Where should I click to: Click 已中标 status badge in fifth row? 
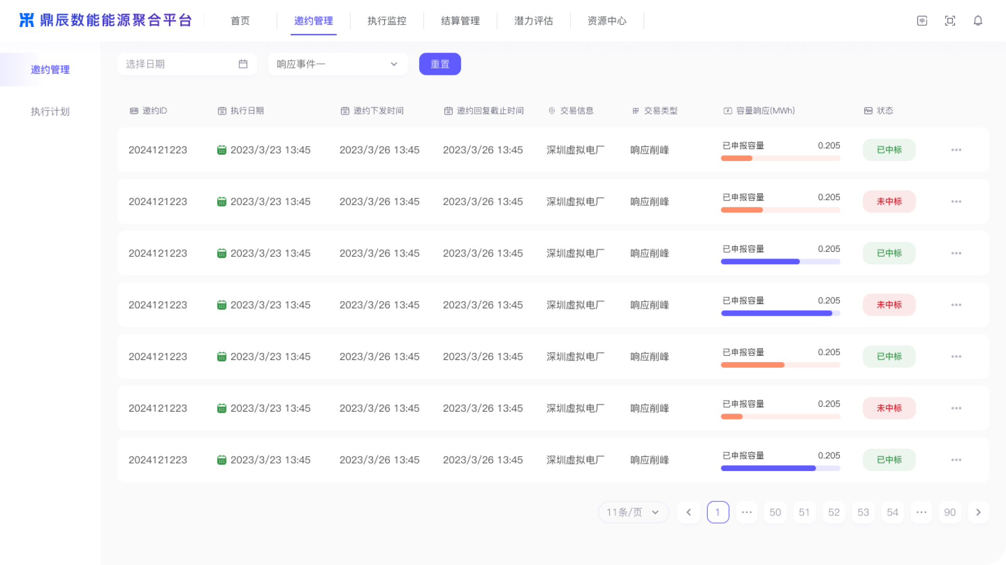point(889,357)
